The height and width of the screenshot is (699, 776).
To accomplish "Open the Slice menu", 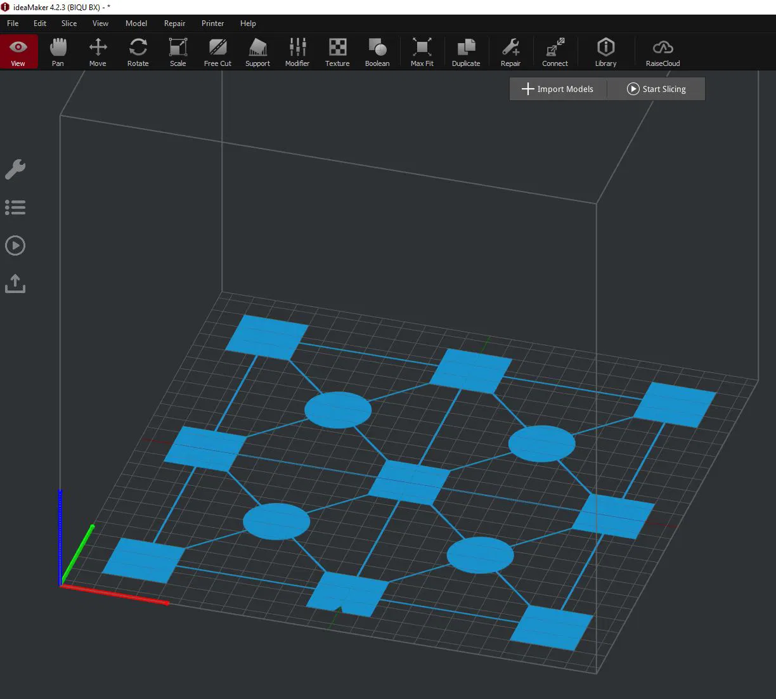I will pos(69,23).
